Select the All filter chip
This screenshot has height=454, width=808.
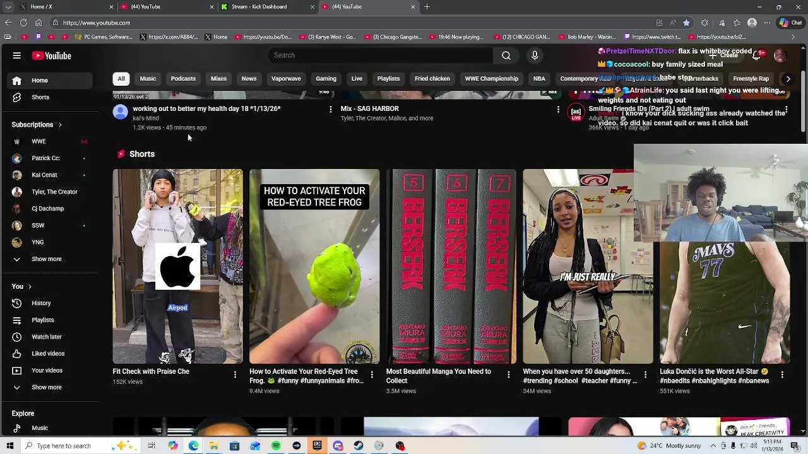click(121, 79)
